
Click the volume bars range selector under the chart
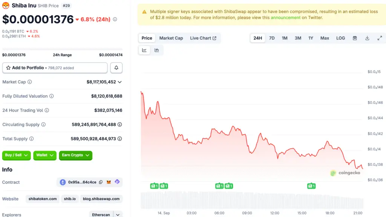[x=252, y=200]
